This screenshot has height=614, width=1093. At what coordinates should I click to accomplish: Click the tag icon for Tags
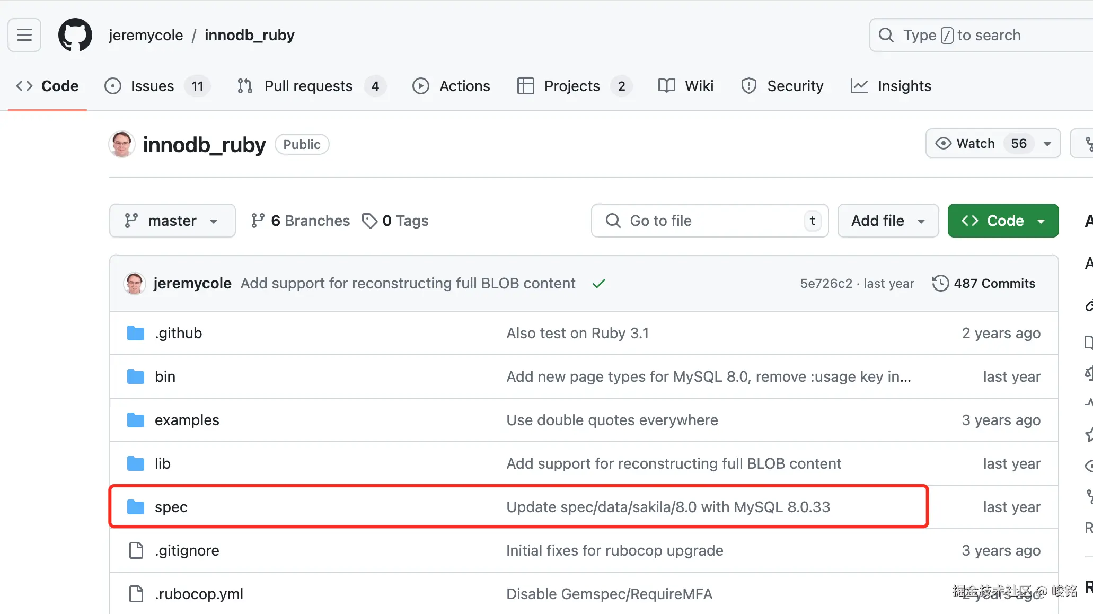click(369, 221)
